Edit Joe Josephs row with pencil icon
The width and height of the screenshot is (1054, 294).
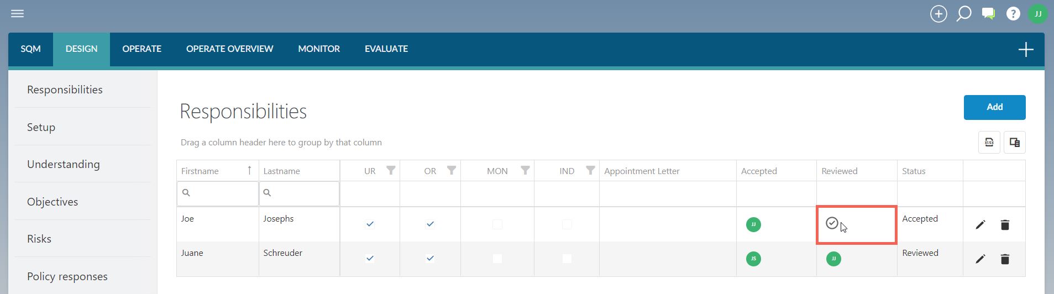point(980,224)
